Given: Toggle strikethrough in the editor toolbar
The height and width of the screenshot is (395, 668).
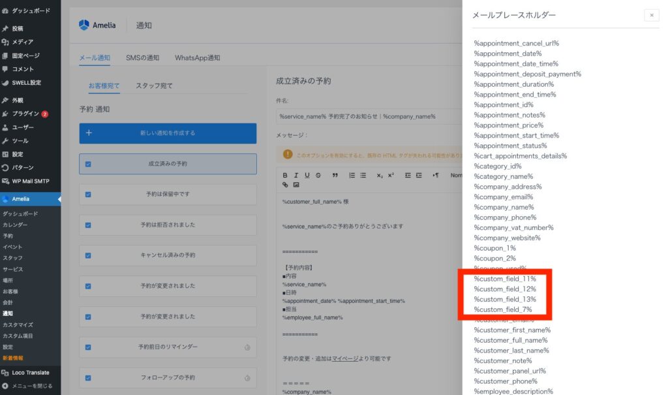Looking at the screenshot, I should click(318, 175).
